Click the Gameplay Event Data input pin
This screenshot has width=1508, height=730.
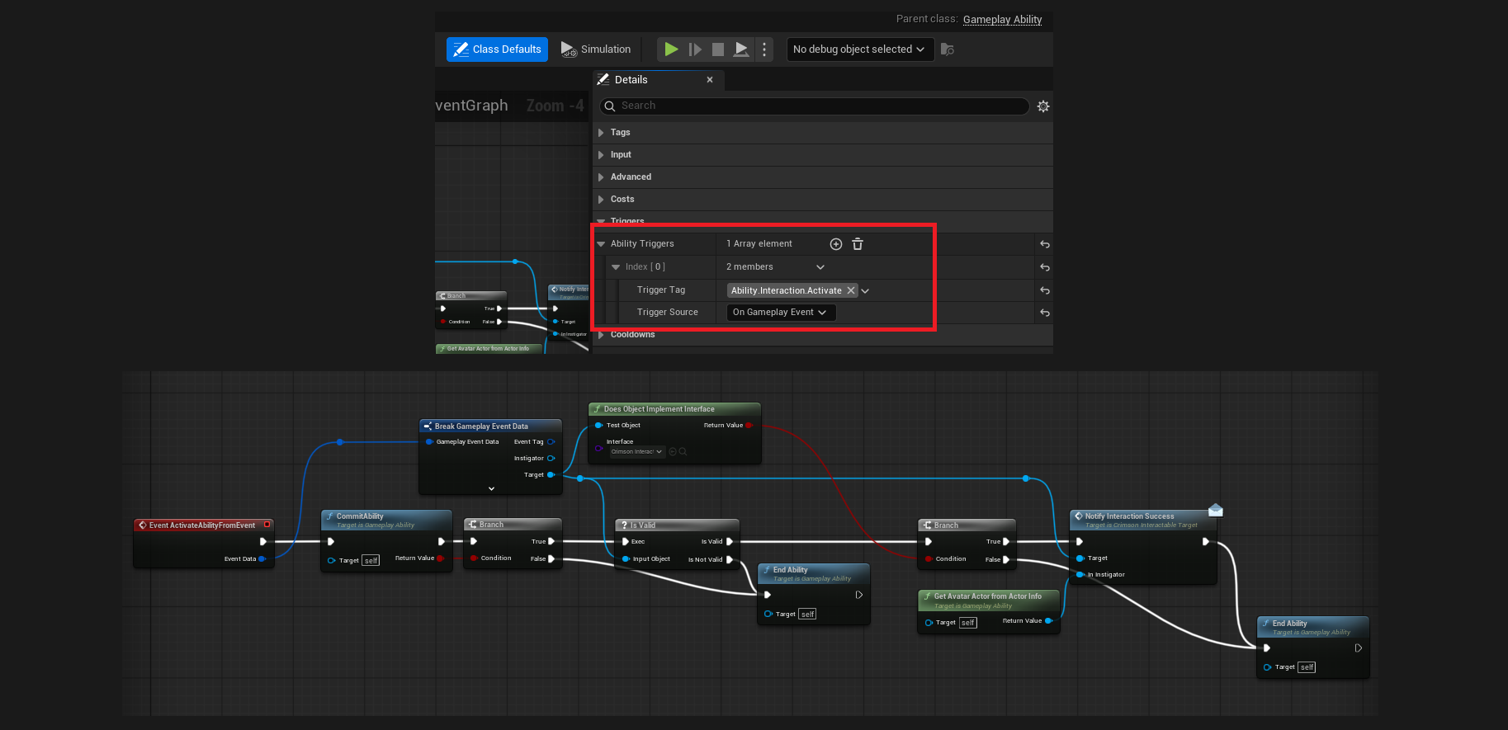(429, 442)
